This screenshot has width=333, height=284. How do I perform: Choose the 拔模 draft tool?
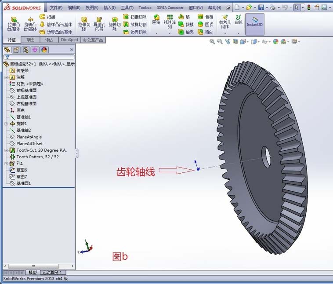click(186, 25)
